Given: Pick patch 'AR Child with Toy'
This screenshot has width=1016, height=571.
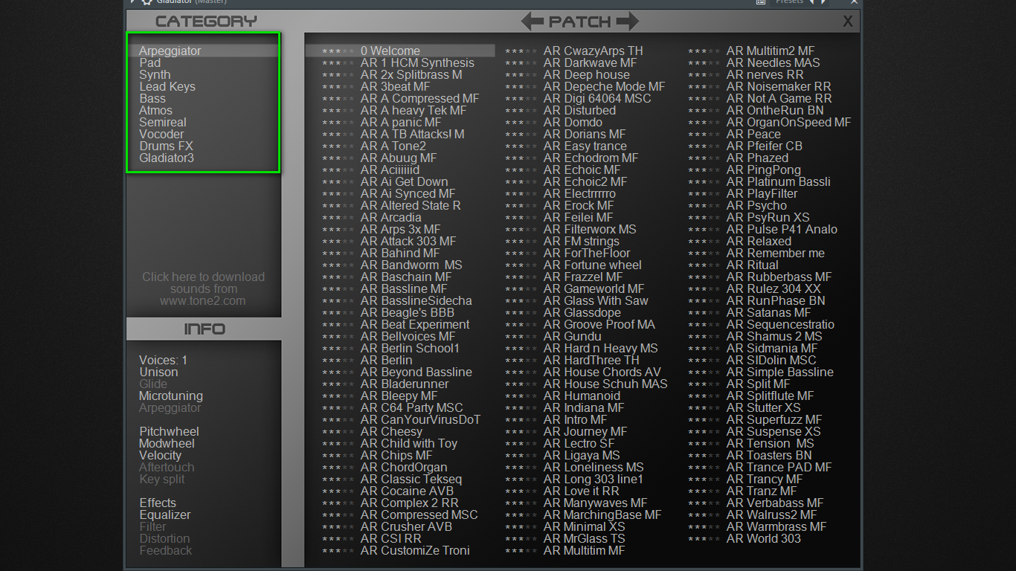Looking at the screenshot, I should point(409,444).
